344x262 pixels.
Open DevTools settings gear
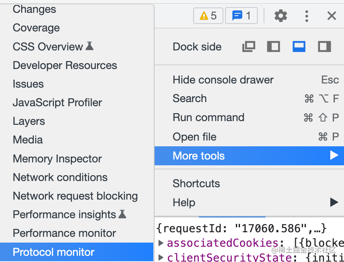point(281,16)
